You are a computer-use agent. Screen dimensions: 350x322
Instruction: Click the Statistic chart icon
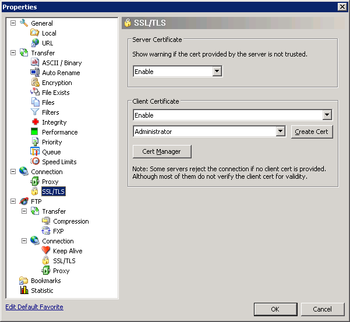point(24,291)
